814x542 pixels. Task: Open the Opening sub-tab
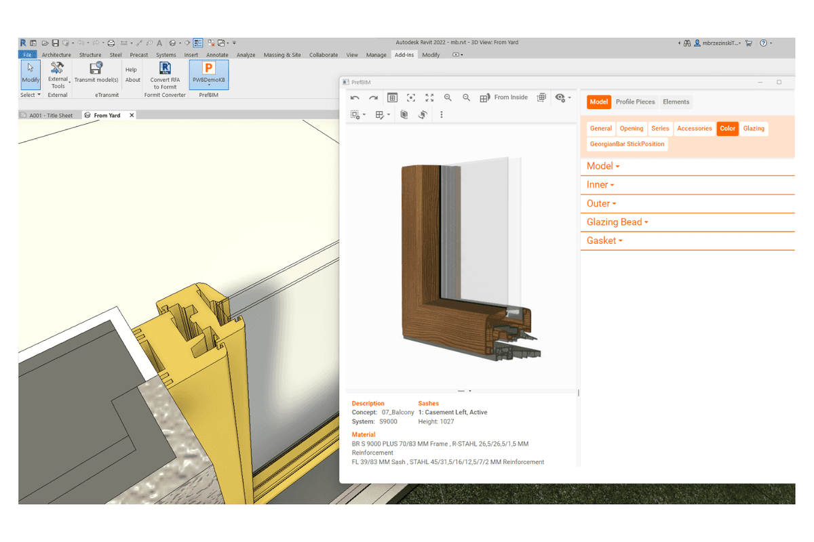[632, 129]
